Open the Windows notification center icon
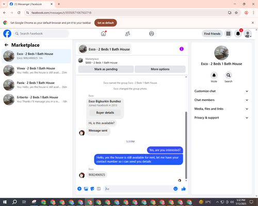Image resolution: width=258 pixels, height=206 pixels. click(x=251, y=202)
